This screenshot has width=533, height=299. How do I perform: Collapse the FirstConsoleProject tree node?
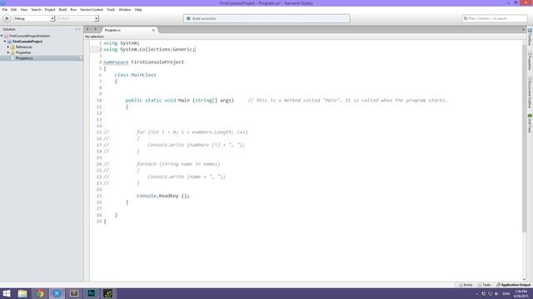tap(5, 42)
